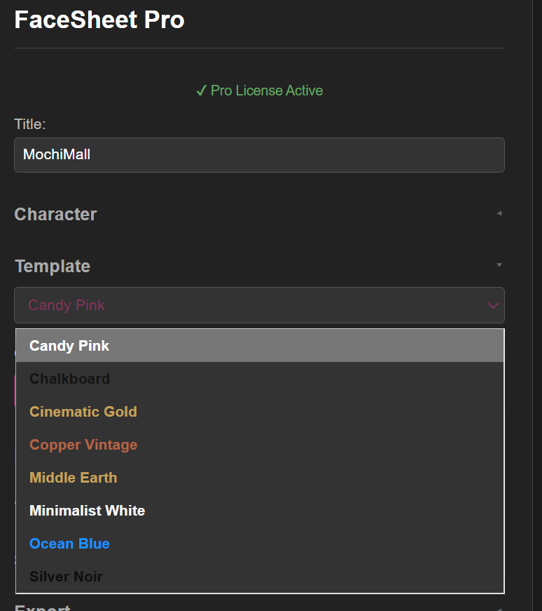Screen dimensions: 542x611
Task: Click the Title field containing MochiMall
Action: 259,154
